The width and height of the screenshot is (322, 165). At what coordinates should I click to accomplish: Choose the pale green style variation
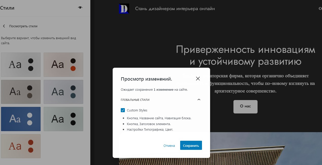(x=63, y=119)
